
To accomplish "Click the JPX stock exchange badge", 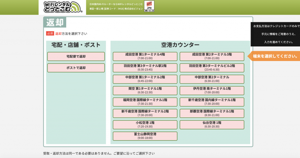I will [149, 6].
